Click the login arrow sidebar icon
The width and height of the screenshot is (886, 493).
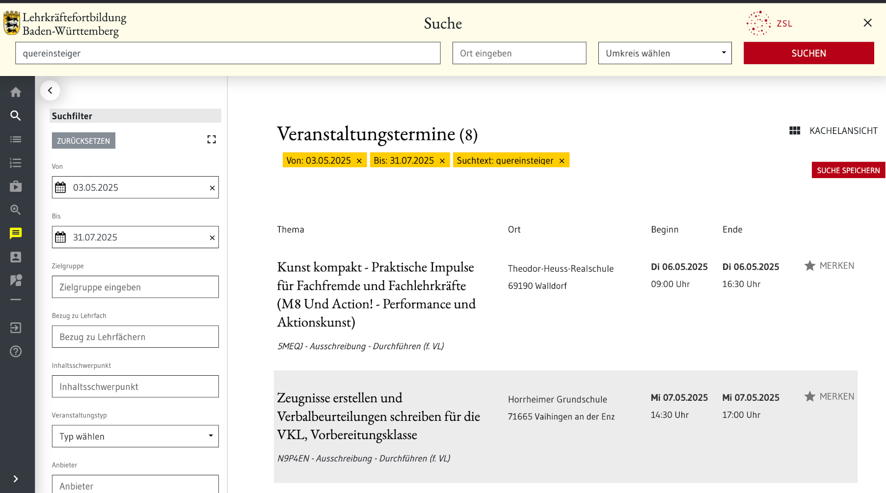[16, 328]
